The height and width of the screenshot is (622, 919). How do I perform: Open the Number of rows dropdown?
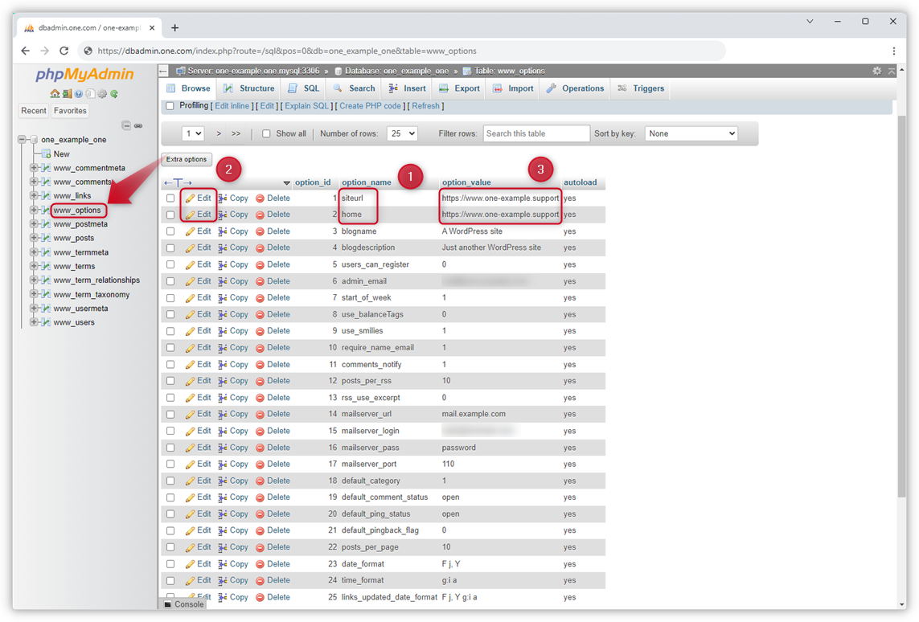tap(401, 133)
